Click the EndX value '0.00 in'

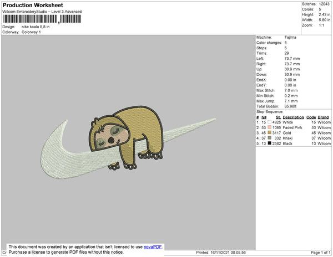pyautogui.click(x=290, y=80)
